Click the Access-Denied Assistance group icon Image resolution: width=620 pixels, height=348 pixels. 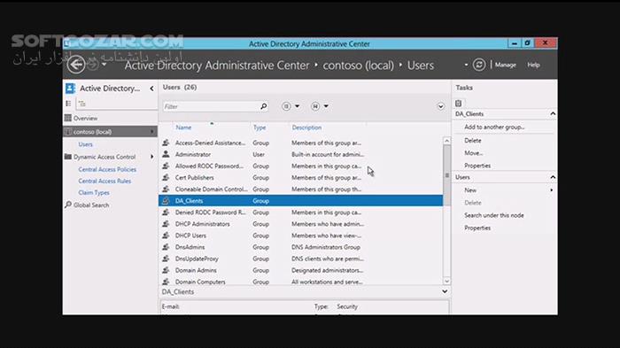pyautogui.click(x=167, y=143)
